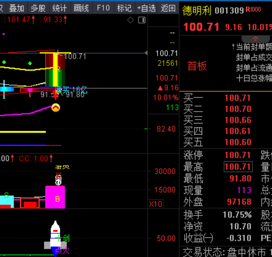The height and width of the screenshot is (257, 272).
Task: Click the large red price 100.71 header
Action: coord(201,27)
